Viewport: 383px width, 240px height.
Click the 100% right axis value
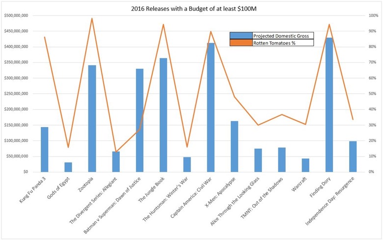(x=373, y=16)
